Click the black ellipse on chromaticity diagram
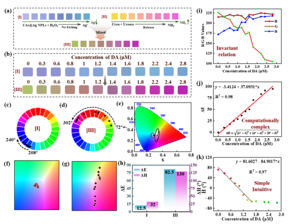 pyautogui.click(x=157, y=135)
